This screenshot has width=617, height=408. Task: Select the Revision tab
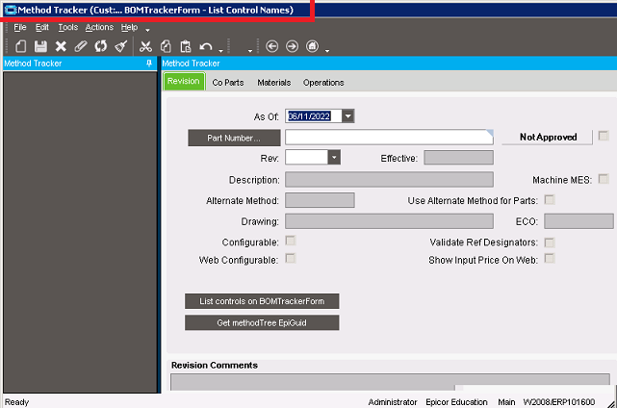(184, 81)
